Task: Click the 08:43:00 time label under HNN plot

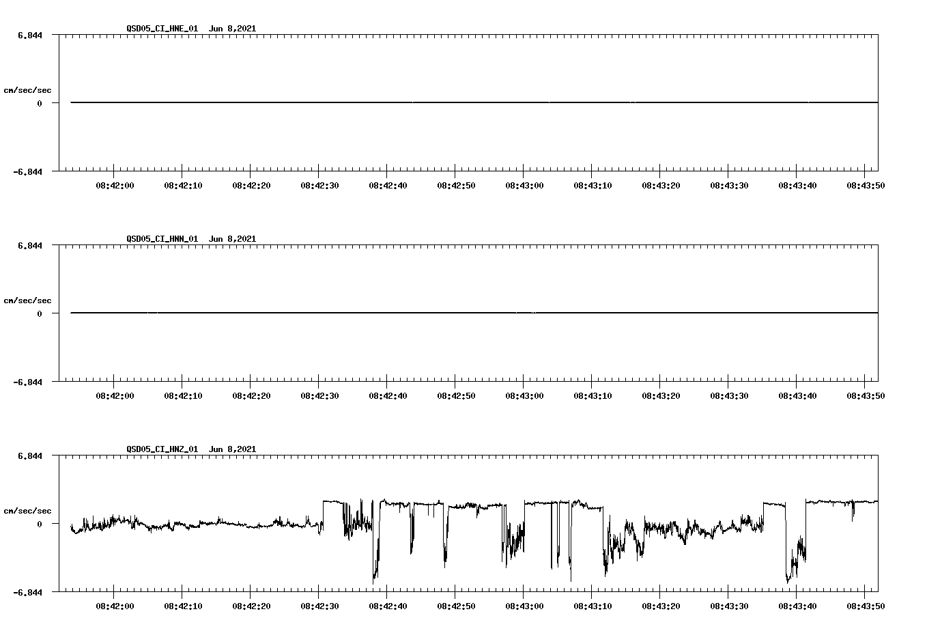Action: pyautogui.click(x=524, y=395)
